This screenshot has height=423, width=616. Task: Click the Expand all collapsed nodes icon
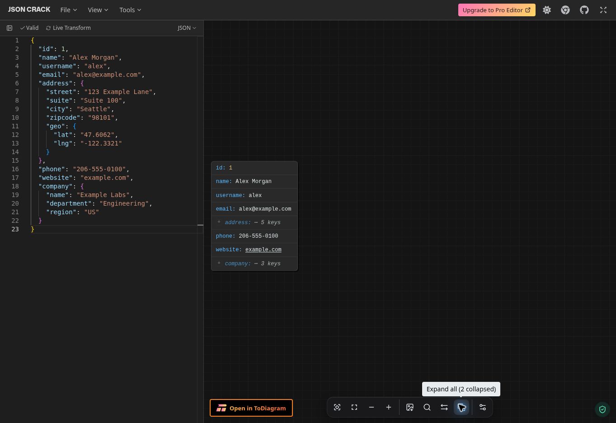coord(461,407)
